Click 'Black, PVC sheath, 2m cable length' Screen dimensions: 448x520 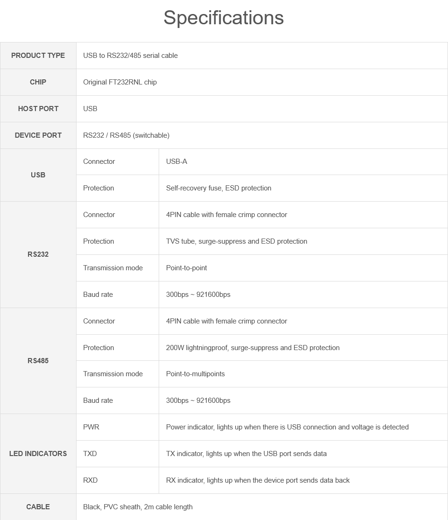[x=138, y=507]
